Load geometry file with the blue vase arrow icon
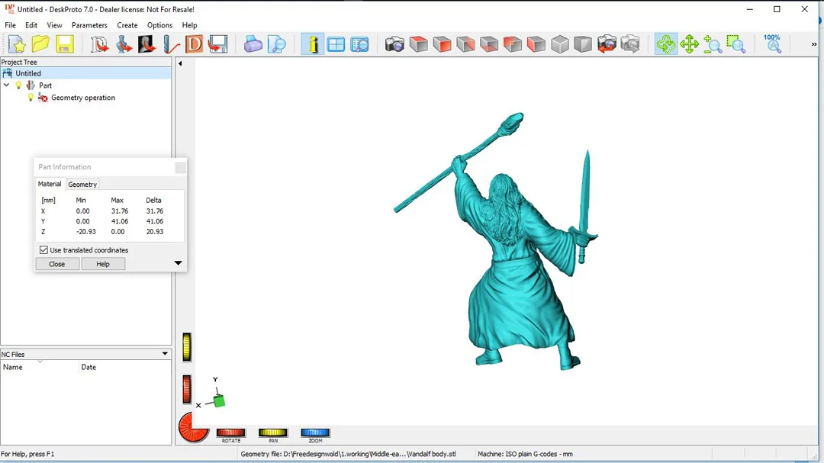 (124, 44)
